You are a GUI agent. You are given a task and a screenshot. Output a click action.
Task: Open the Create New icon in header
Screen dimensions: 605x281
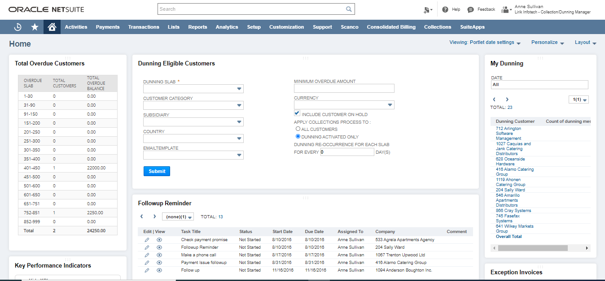(x=427, y=9)
